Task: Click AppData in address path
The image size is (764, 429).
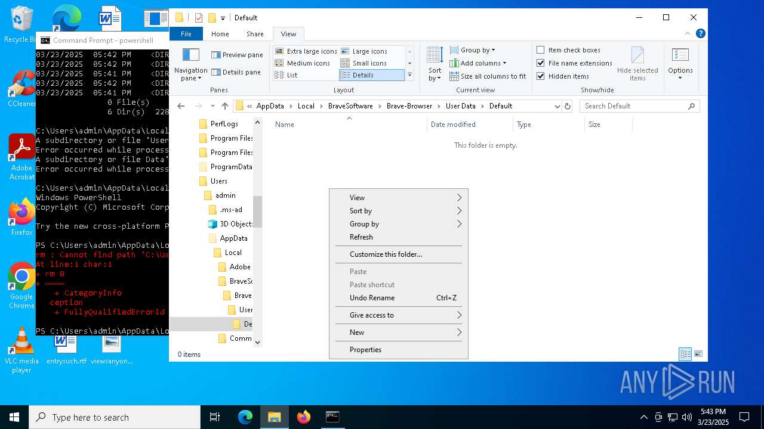Action: pos(270,106)
